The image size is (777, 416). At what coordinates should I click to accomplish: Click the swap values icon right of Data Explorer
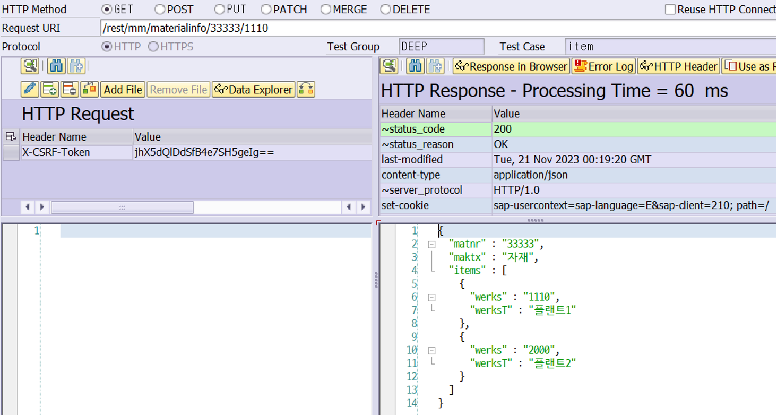pos(306,89)
